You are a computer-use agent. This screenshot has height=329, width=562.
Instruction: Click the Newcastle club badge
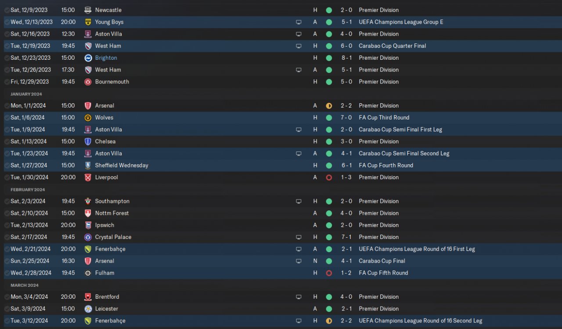coord(88,10)
